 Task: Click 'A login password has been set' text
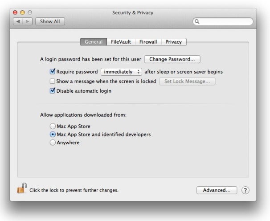tap(91, 59)
